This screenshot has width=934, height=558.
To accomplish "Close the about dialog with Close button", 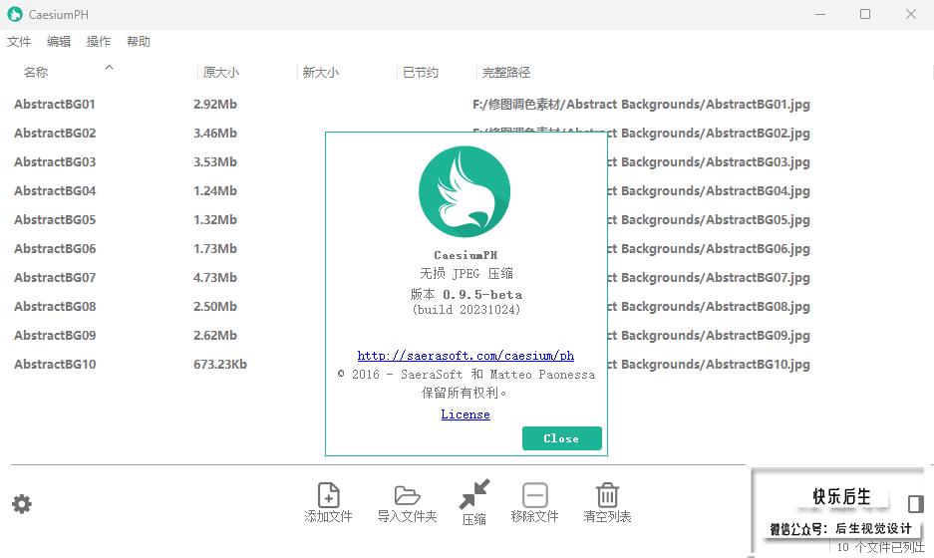I will coord(562,438).
